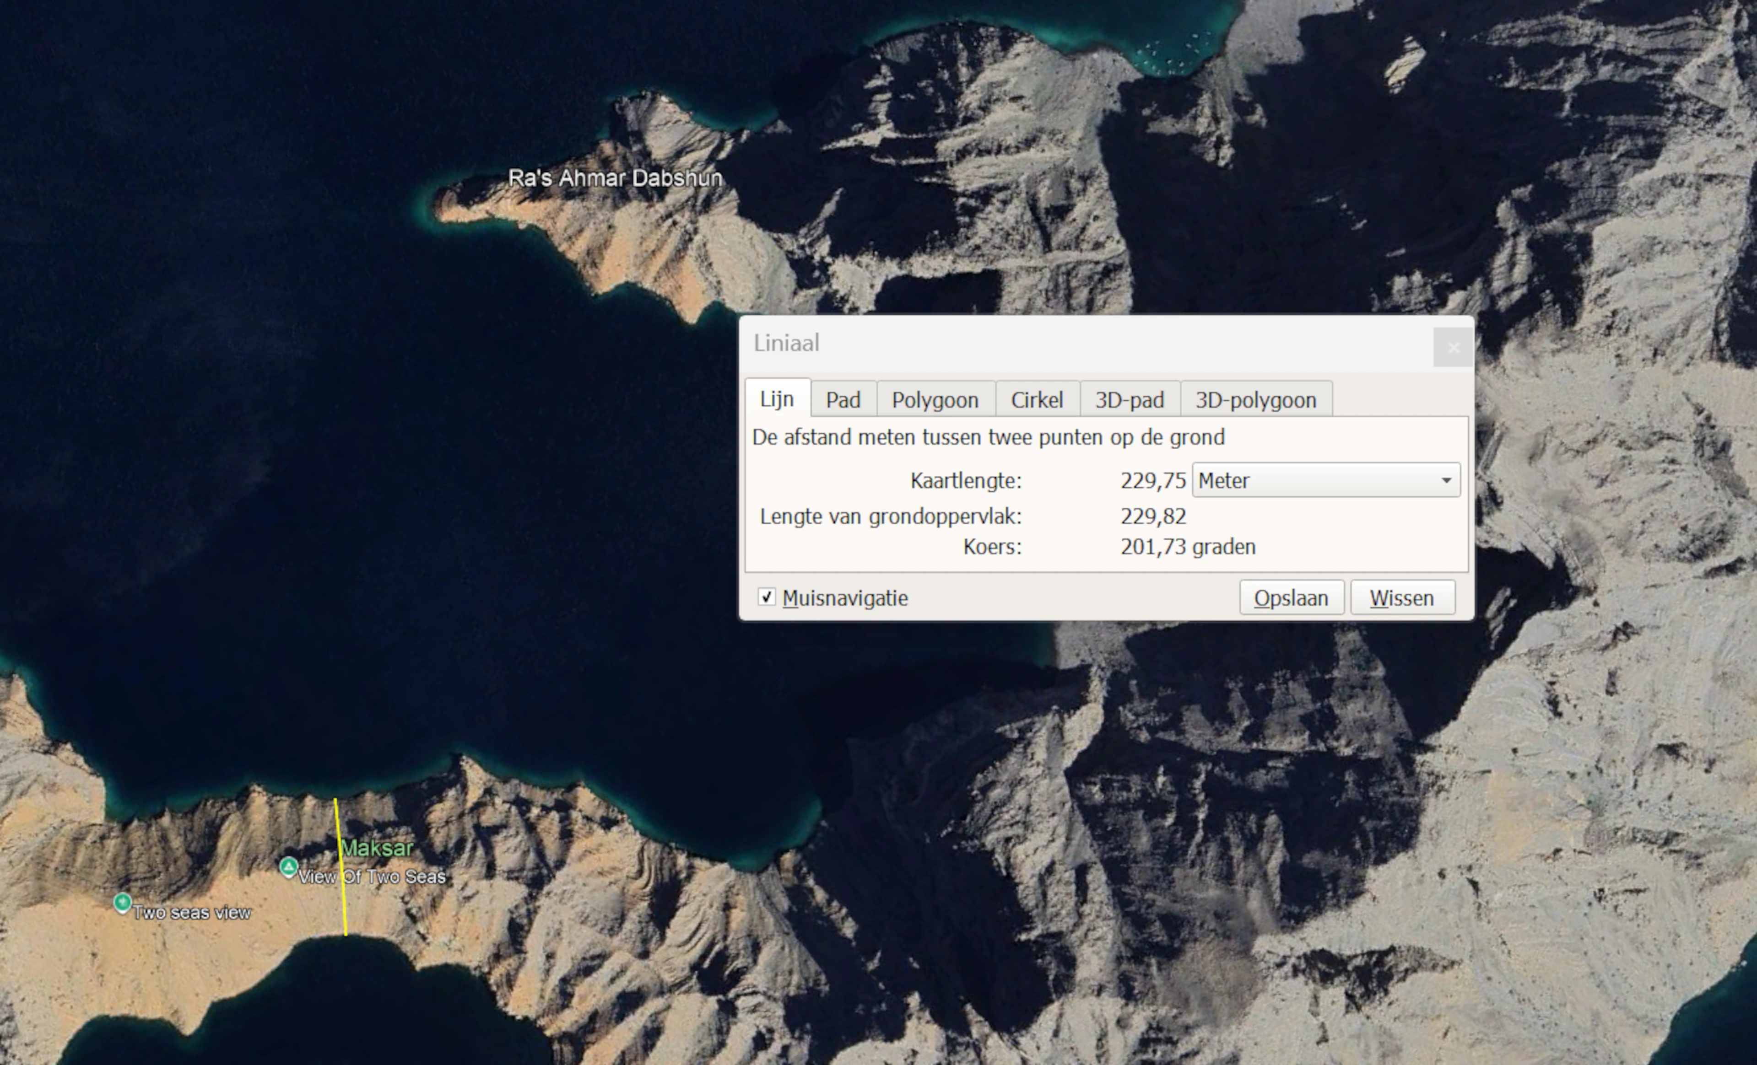Screen dimensions: 1757x1065
Task: Switch to the Lijn tab
Action: 777,399
